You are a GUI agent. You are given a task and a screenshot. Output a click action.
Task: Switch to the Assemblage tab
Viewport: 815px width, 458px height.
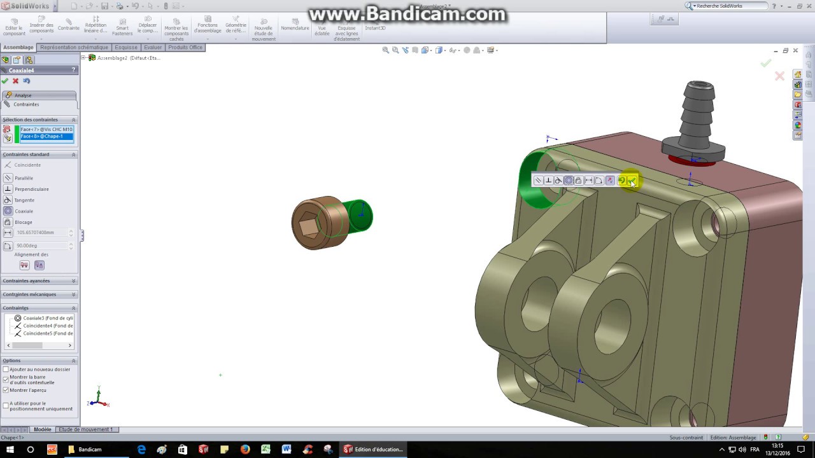[x=18, y=47]
